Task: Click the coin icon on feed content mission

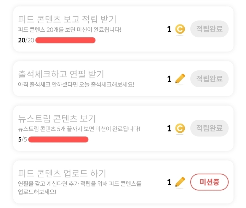Action: pos(180,29)
